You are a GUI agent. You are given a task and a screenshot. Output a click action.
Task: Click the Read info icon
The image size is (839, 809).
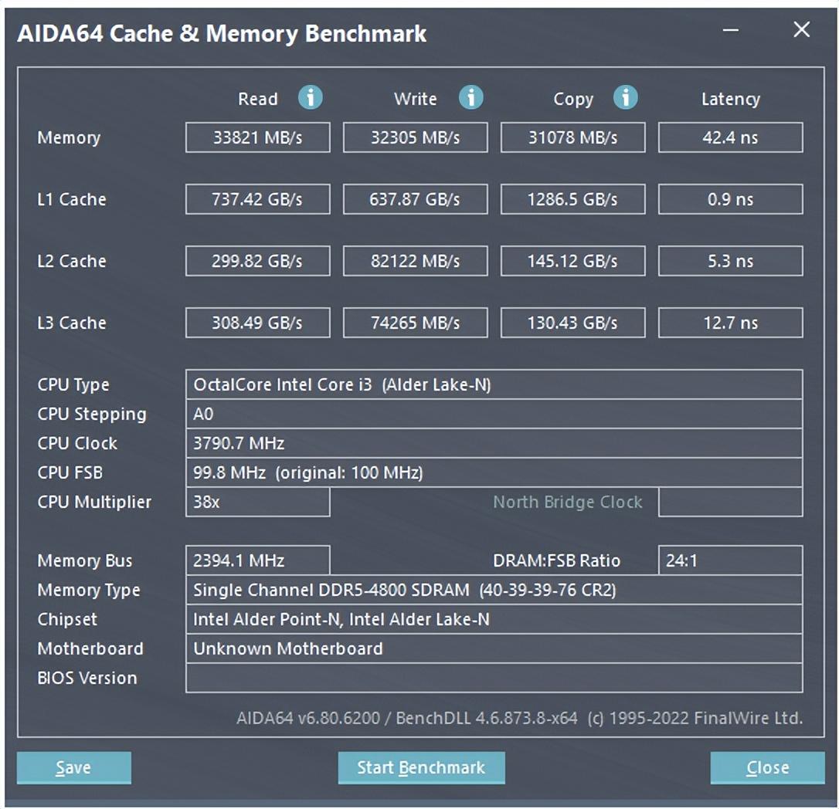[x=311, y=98]
